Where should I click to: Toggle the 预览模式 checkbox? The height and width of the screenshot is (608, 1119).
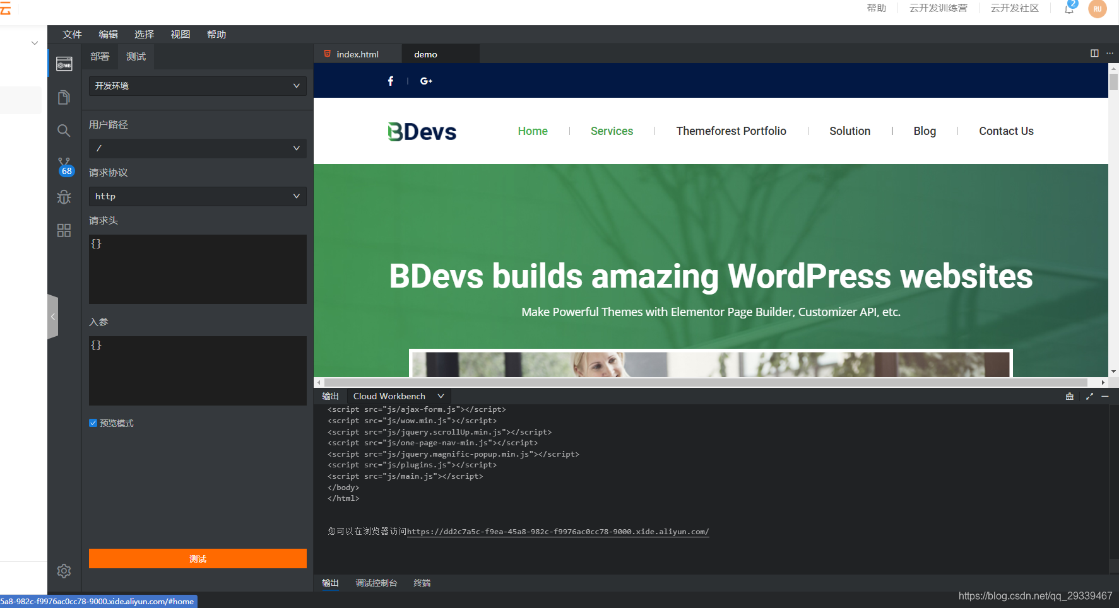pos(93,423)
